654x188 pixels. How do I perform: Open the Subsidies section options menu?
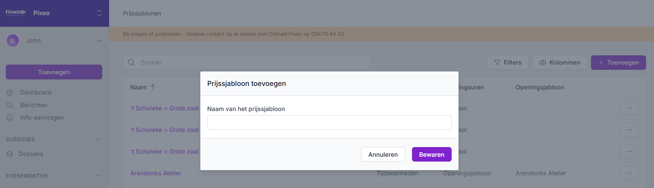tap(97, 139)
